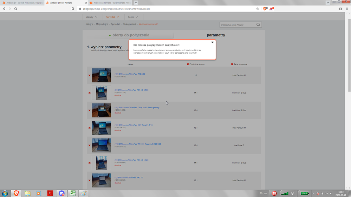Open Windows Start menu
The image size is (351, 197).
coord(5,193)
